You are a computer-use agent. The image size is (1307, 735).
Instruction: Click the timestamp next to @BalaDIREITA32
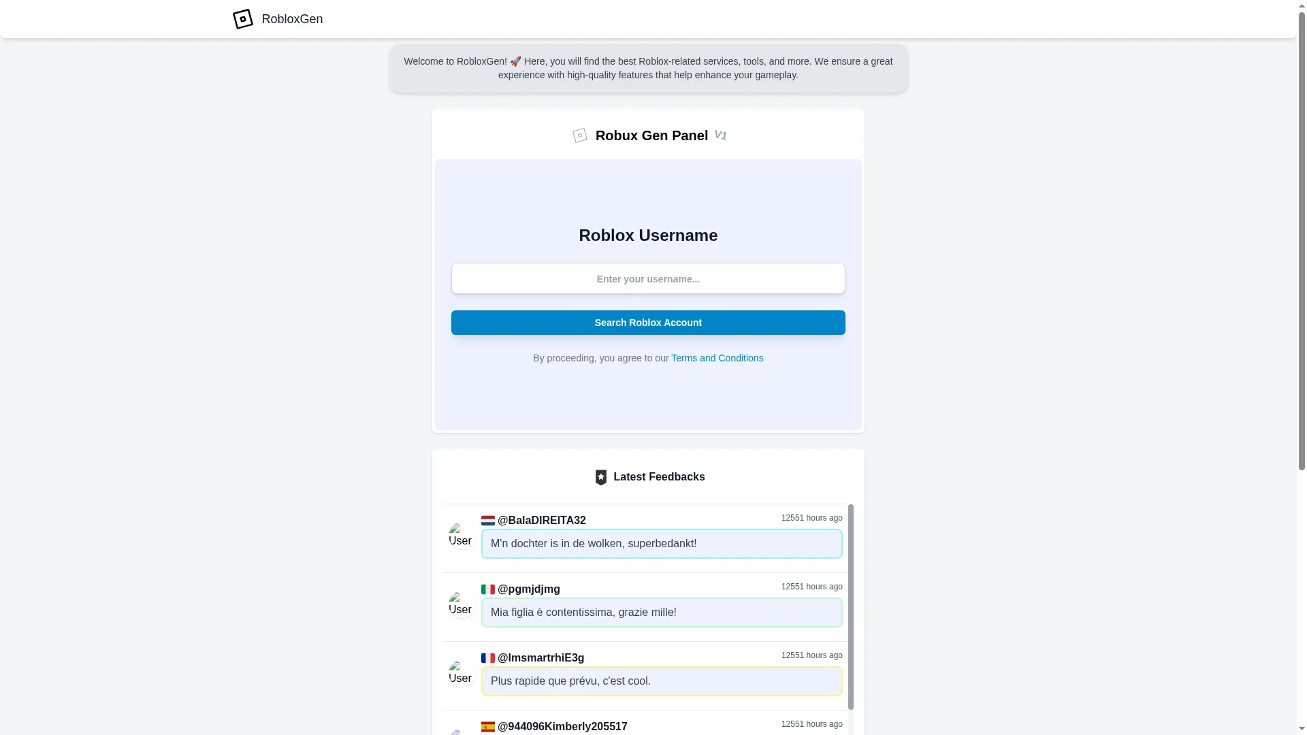click(x=812, y=518)
